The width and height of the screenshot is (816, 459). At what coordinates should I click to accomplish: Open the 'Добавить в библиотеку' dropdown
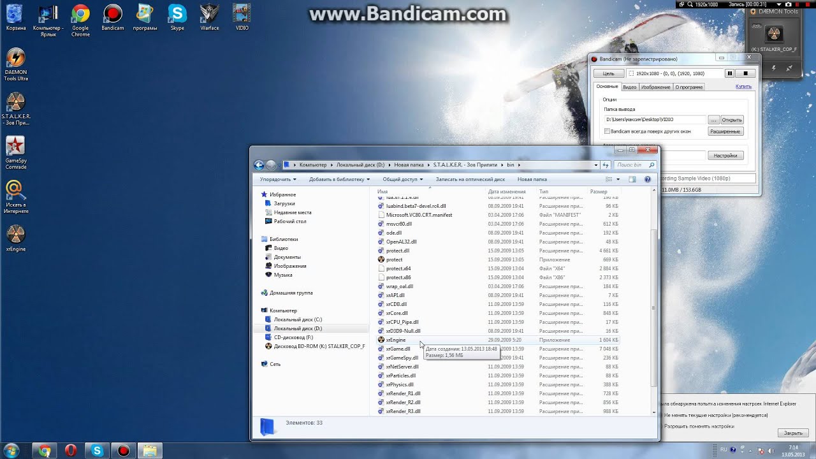[339, 179]
